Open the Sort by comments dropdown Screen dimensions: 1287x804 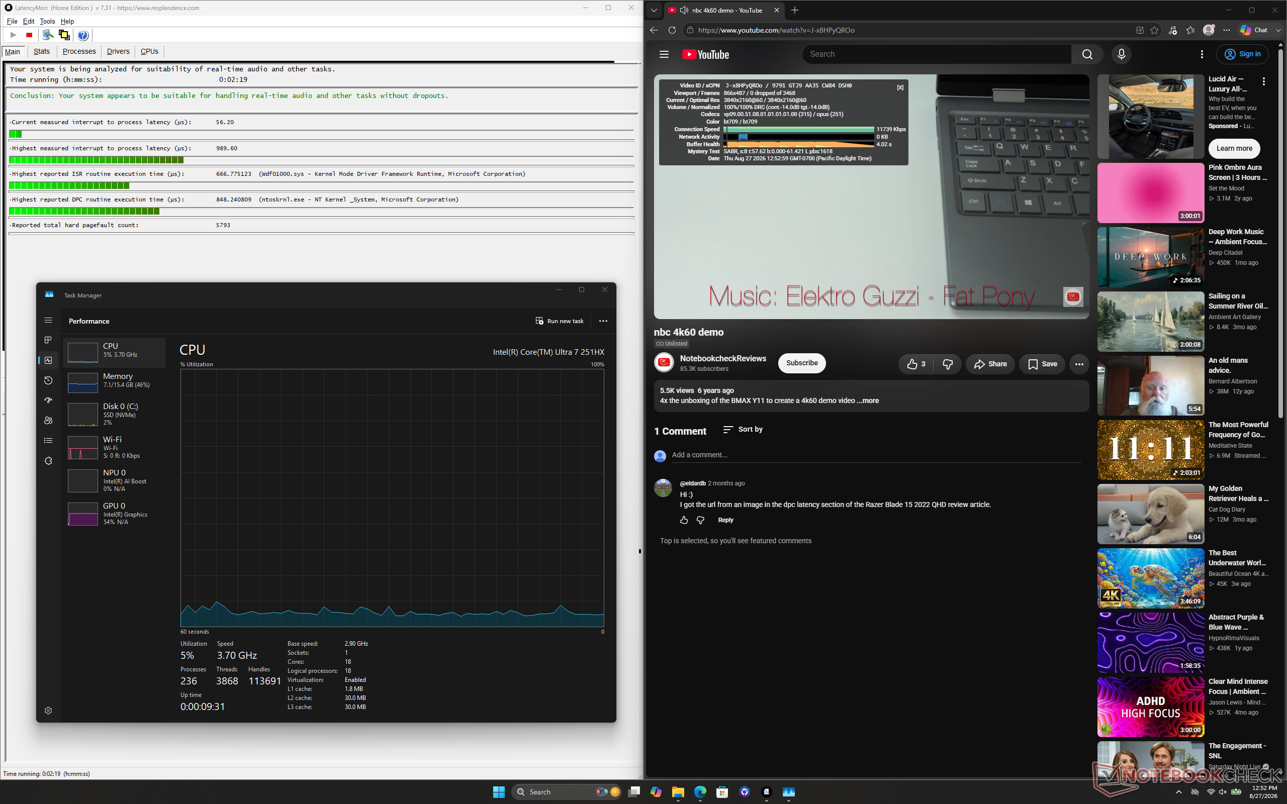tap(743, 429)
